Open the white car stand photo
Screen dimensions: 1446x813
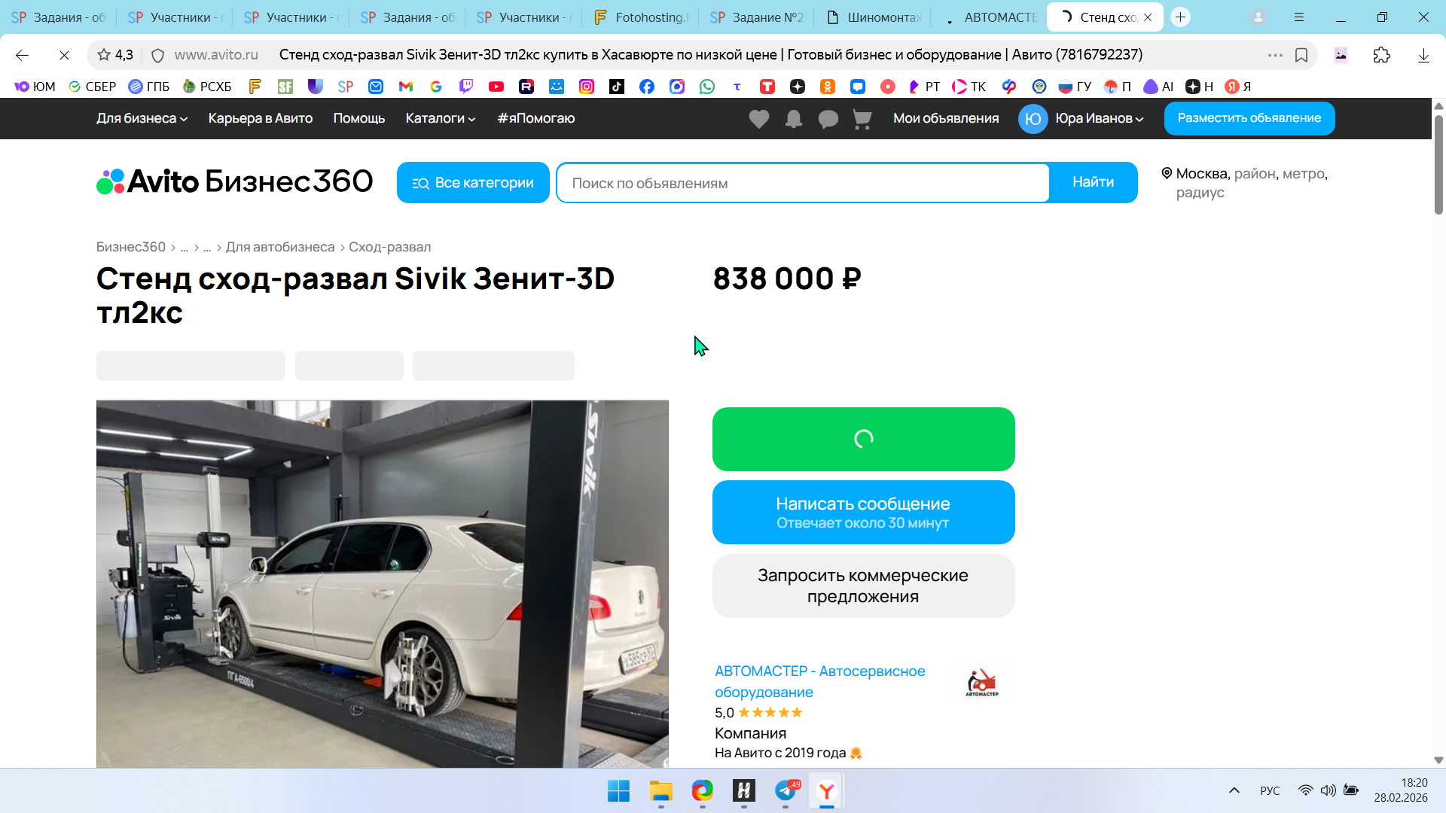coord(382,583)
